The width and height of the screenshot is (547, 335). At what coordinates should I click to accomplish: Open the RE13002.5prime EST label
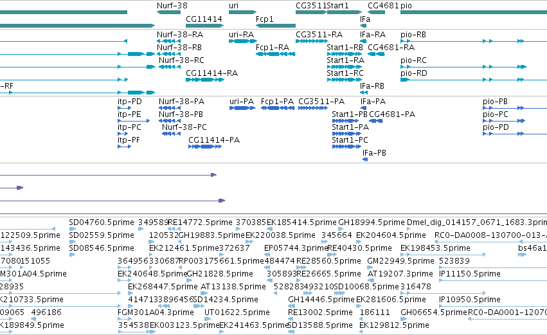point(320,312)
